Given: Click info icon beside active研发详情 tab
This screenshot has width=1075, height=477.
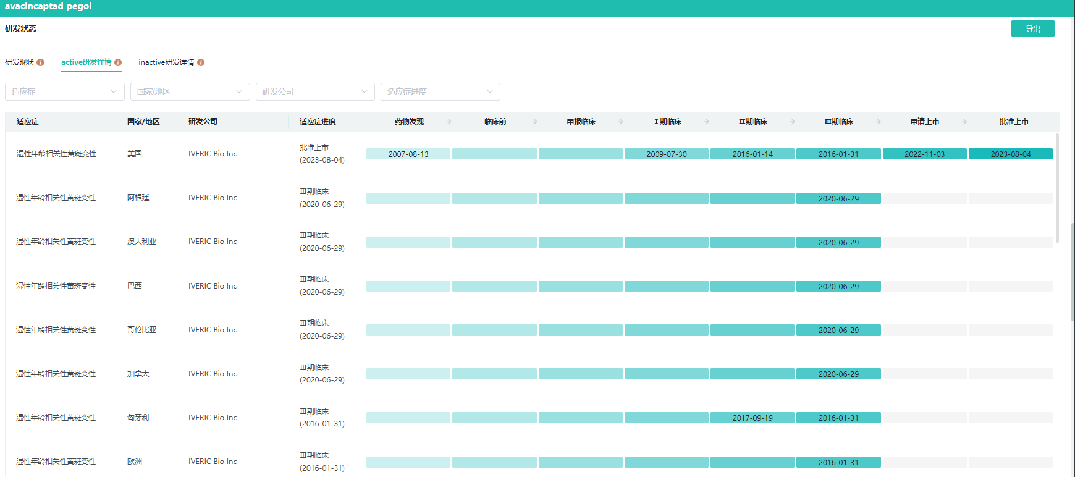Looking at the screenshot, I should tap(118, 62).
